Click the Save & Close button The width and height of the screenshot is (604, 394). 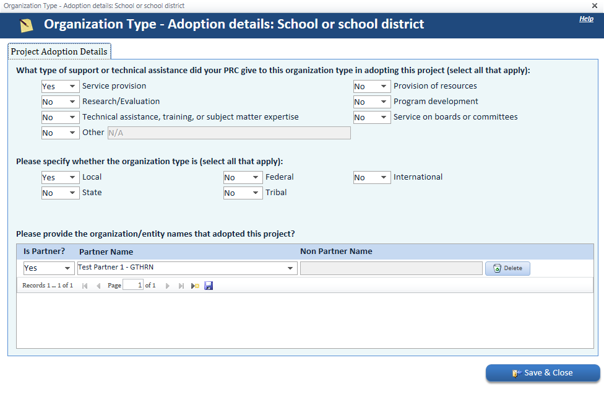coord(543,373)
